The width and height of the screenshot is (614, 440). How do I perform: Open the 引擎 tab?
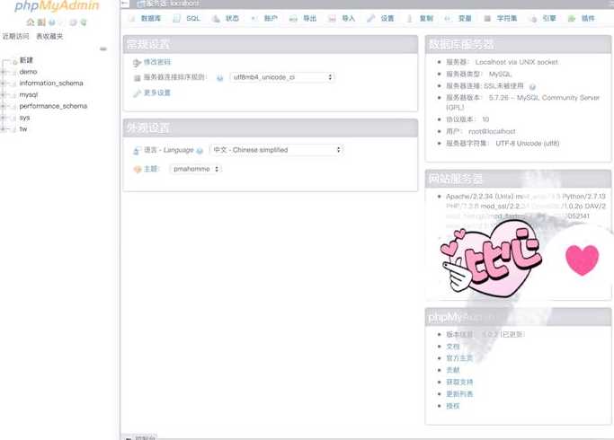(543, 18)
